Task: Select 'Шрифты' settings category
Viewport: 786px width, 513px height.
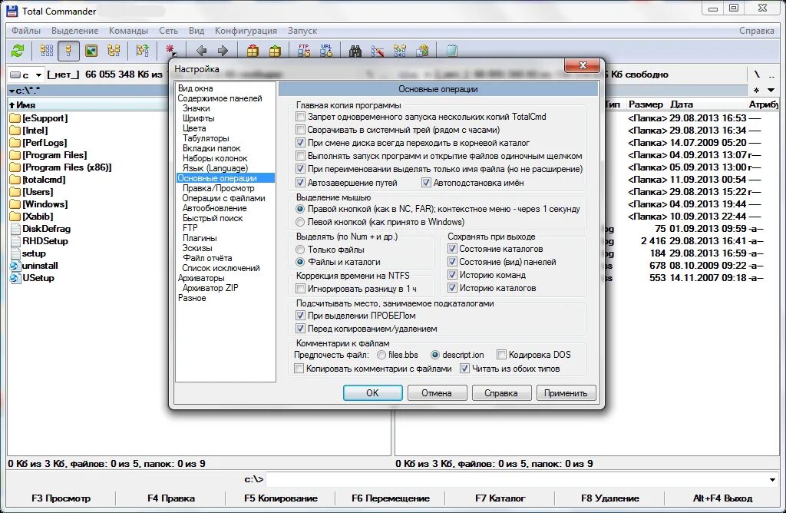Action: click(199, 118)
